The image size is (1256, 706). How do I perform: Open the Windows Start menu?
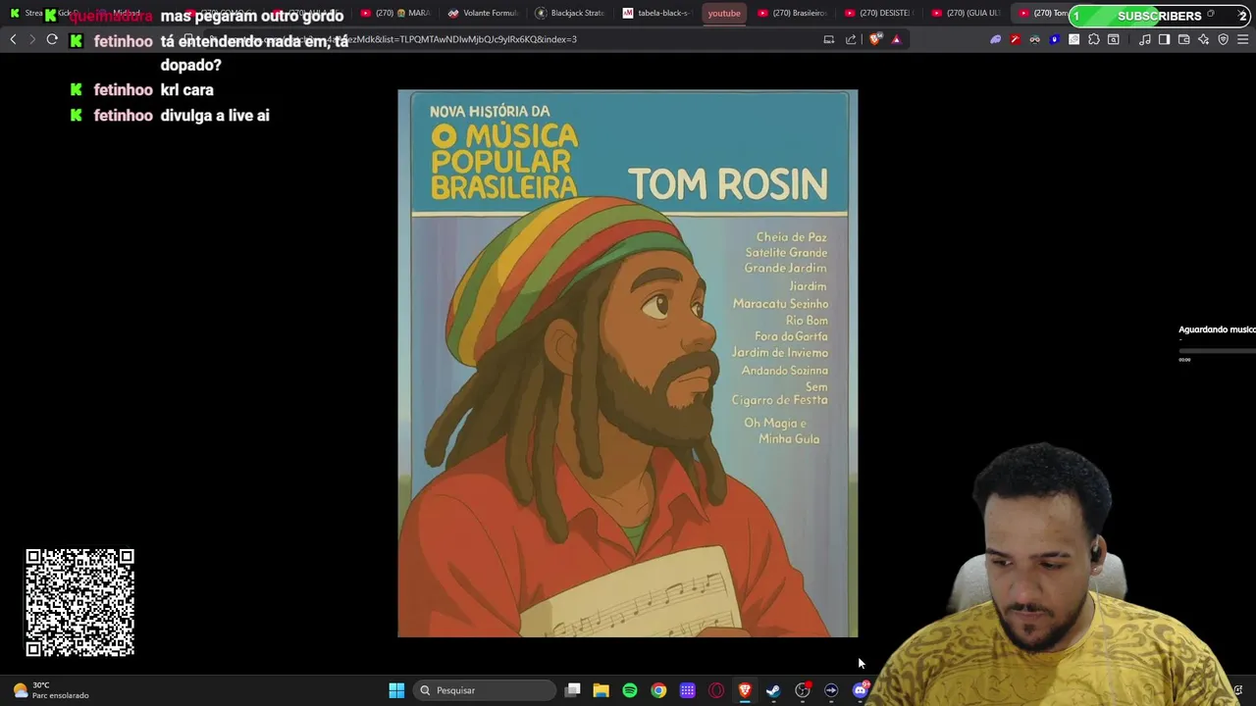coord(396,690)
